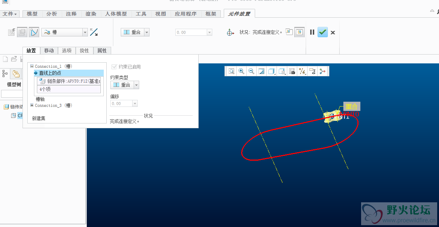Open the 选项 panel tab

coord(66,50)
